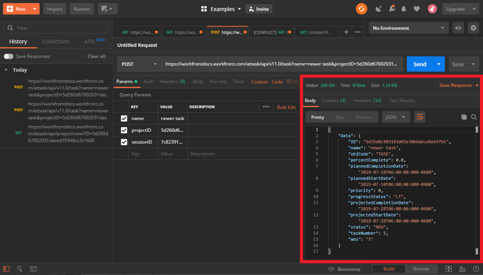Open the request Headers (9) tab

[x=172, y=82]
